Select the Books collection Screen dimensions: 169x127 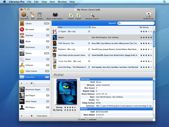pos(35,41)
